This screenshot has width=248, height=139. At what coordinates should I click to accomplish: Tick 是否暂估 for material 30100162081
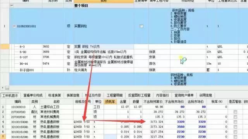coord(235,137)
